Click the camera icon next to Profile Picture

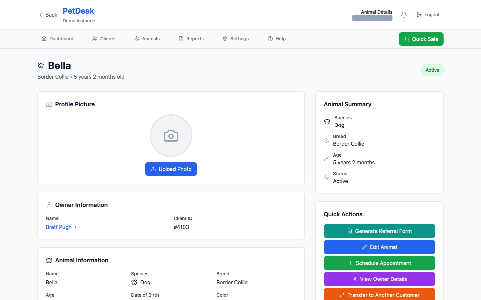click(49, 104)
